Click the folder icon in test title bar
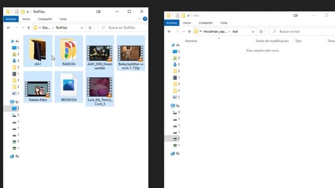Viewport: 335px width, 188px height. tap(169, 15)
